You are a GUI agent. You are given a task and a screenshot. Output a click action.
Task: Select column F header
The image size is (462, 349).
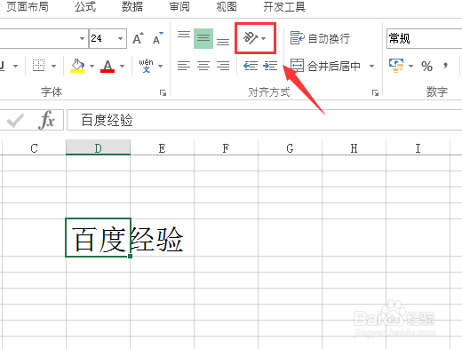point(226,147)
